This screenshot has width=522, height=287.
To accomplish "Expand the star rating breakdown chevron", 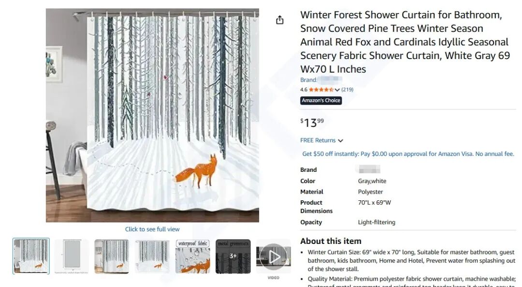I will point(337,90).
